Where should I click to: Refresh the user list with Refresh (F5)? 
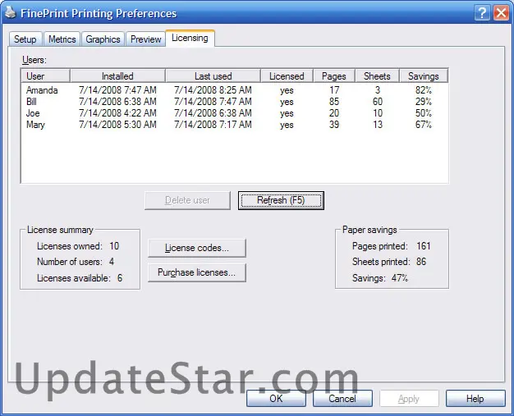(281, 200)
